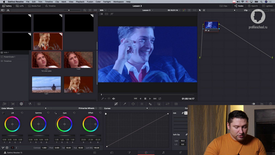Open the viewer zoom 36% dropdown
275x155 pixels.
coord(103,10)
